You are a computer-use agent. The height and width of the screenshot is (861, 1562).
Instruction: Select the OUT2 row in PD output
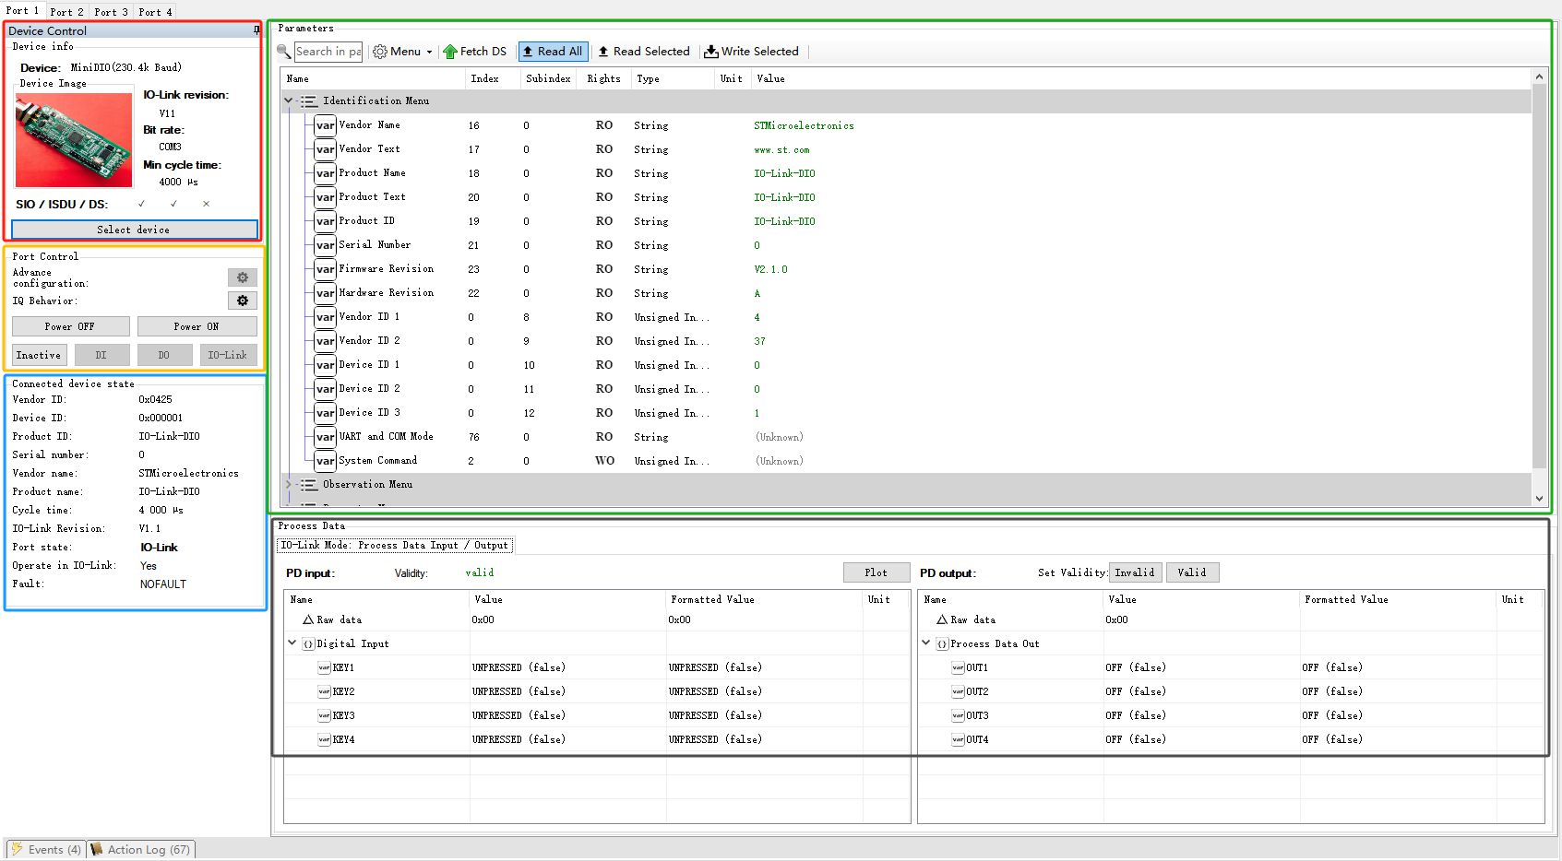tap(1231, 691)
